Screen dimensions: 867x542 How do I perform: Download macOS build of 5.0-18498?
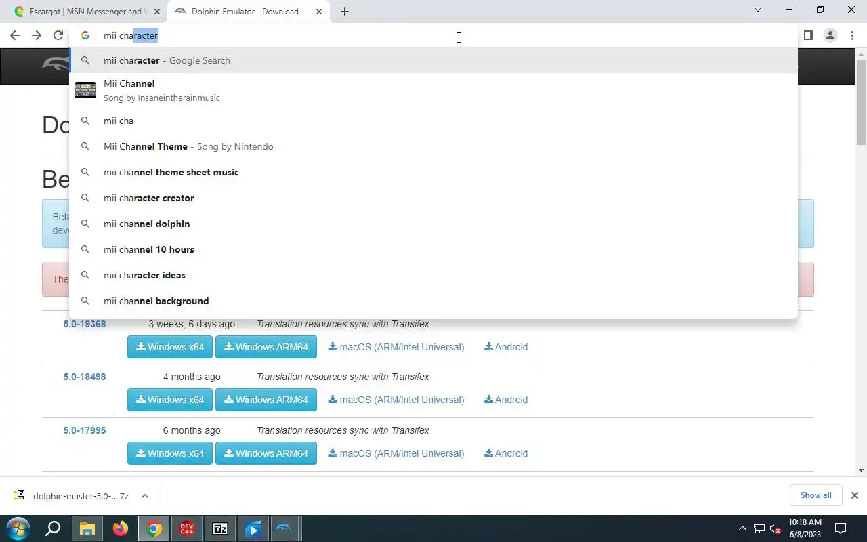[x=396, y=400]
